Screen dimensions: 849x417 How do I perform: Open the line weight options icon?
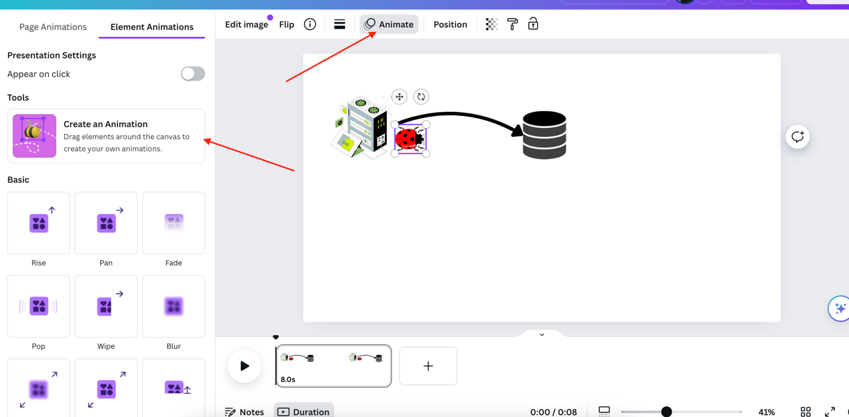coord(340,24)
